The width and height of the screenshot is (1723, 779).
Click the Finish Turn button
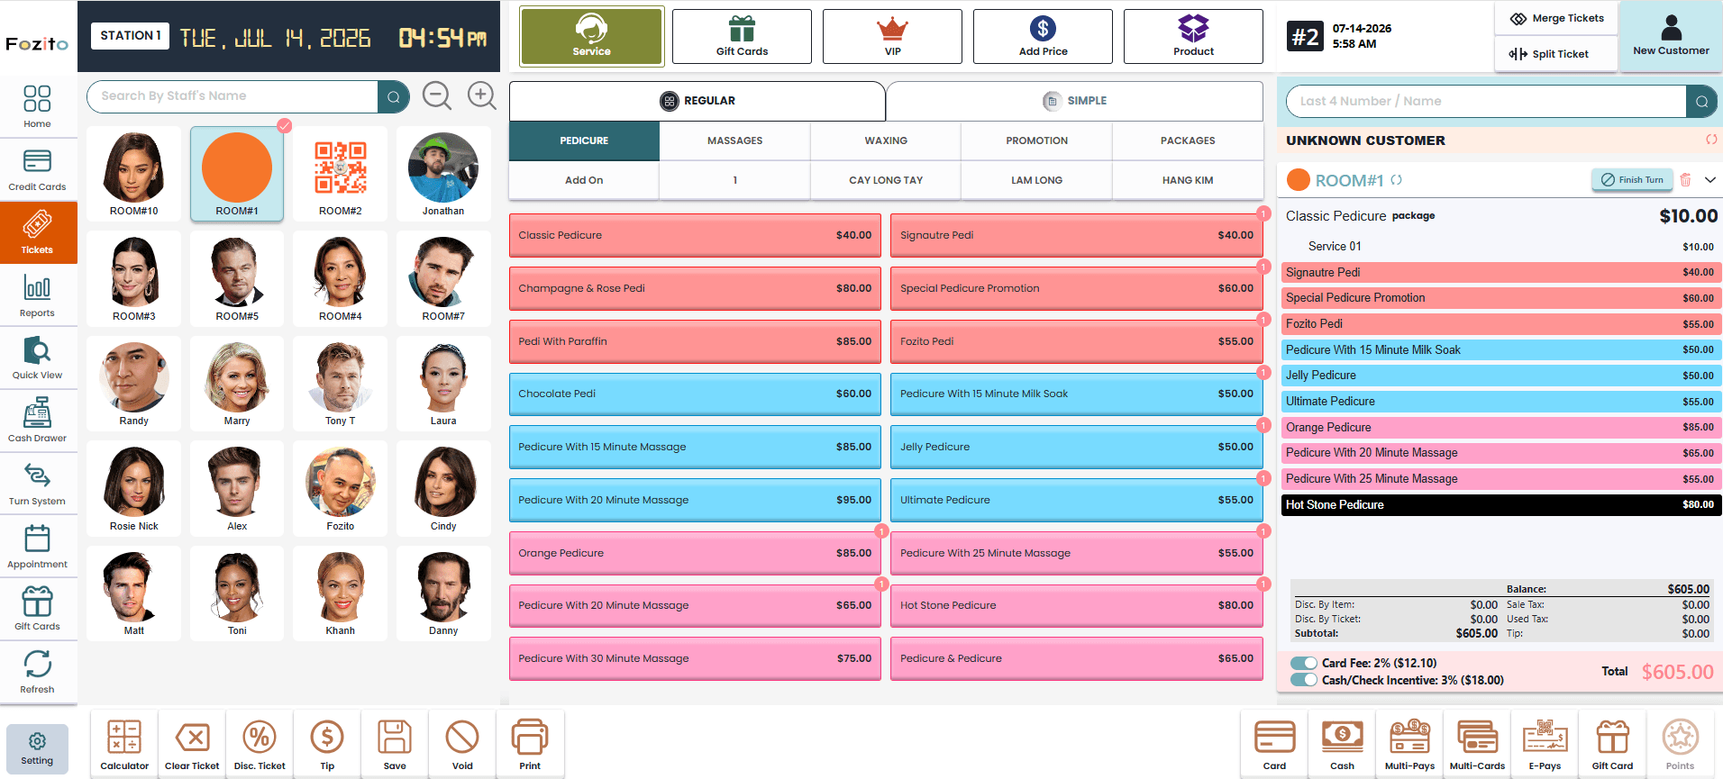point(1632,180)
